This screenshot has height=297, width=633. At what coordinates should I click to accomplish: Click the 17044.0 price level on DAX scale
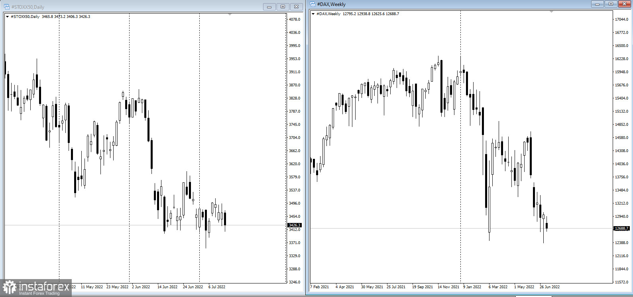[x=621, y=20]
